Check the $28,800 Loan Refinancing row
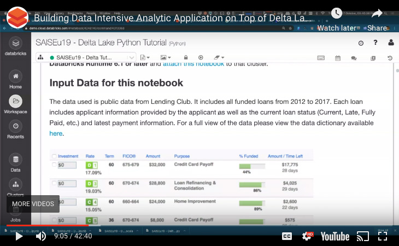 click(54, 183)
